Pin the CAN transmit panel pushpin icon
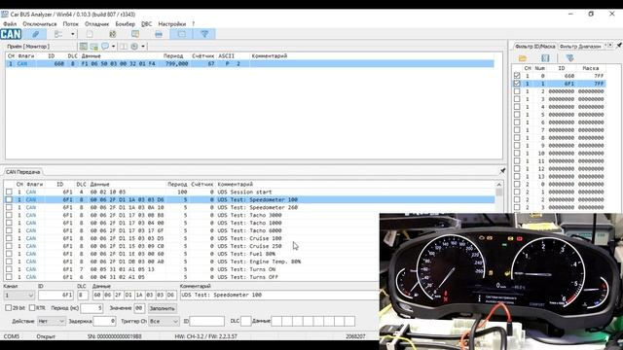The height and width of the screenshot is (350, 623). pos(502,171)
